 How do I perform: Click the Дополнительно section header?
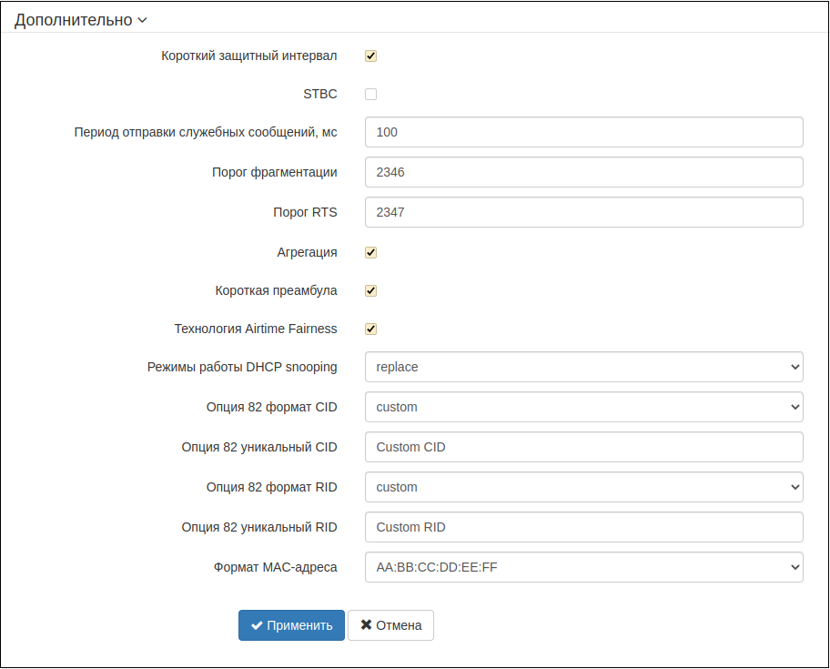tap(73, 20)
